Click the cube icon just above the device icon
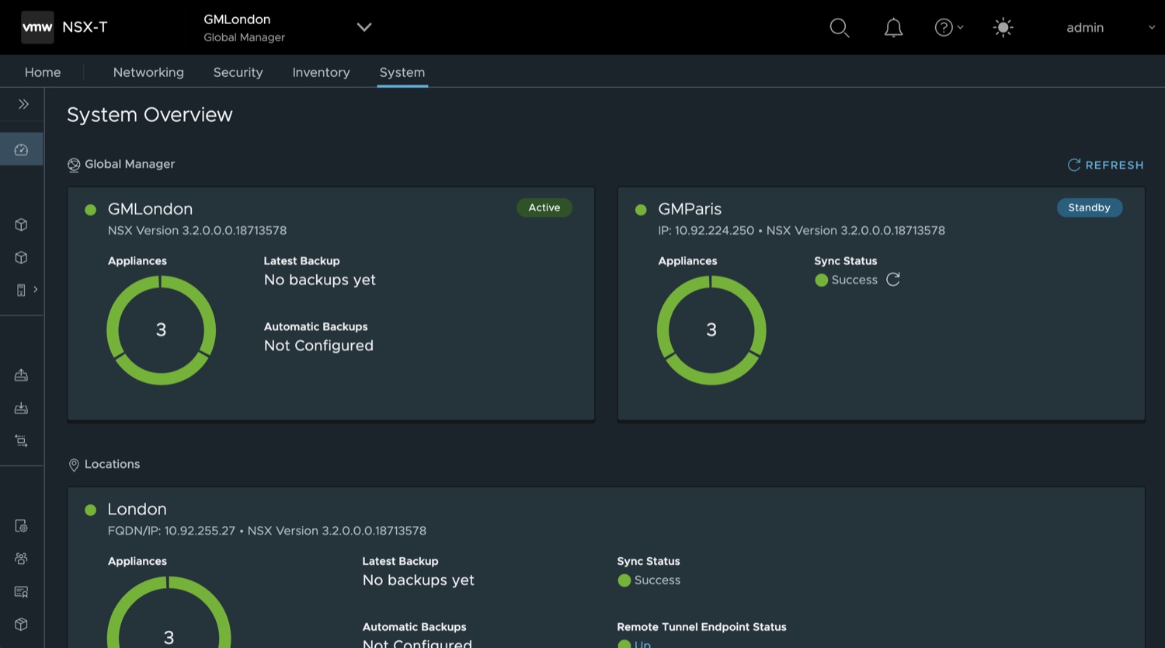Screen dimensions: 1165x648 (x=22, y=257)
